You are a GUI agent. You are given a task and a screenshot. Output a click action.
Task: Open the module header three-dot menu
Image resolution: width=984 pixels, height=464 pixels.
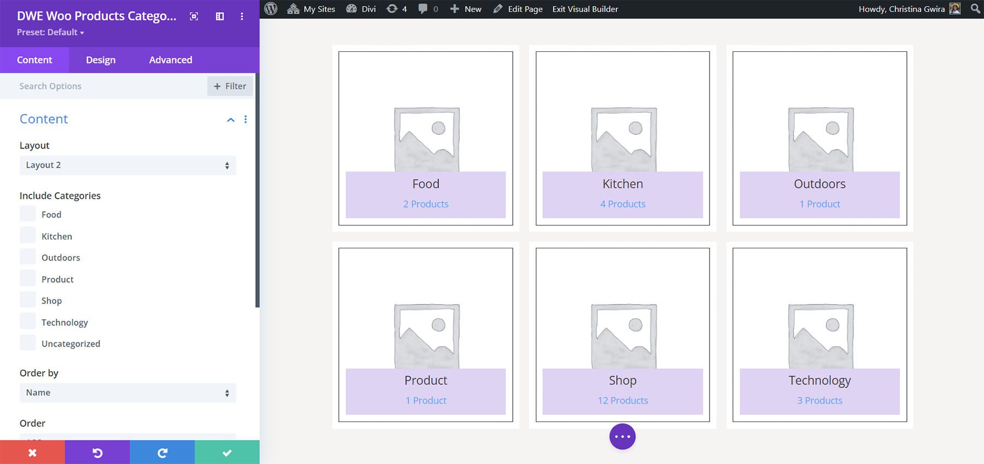click(242, 16)
